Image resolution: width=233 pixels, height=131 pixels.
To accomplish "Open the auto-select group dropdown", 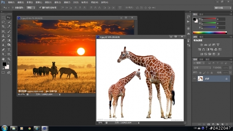I will point(31,8).
